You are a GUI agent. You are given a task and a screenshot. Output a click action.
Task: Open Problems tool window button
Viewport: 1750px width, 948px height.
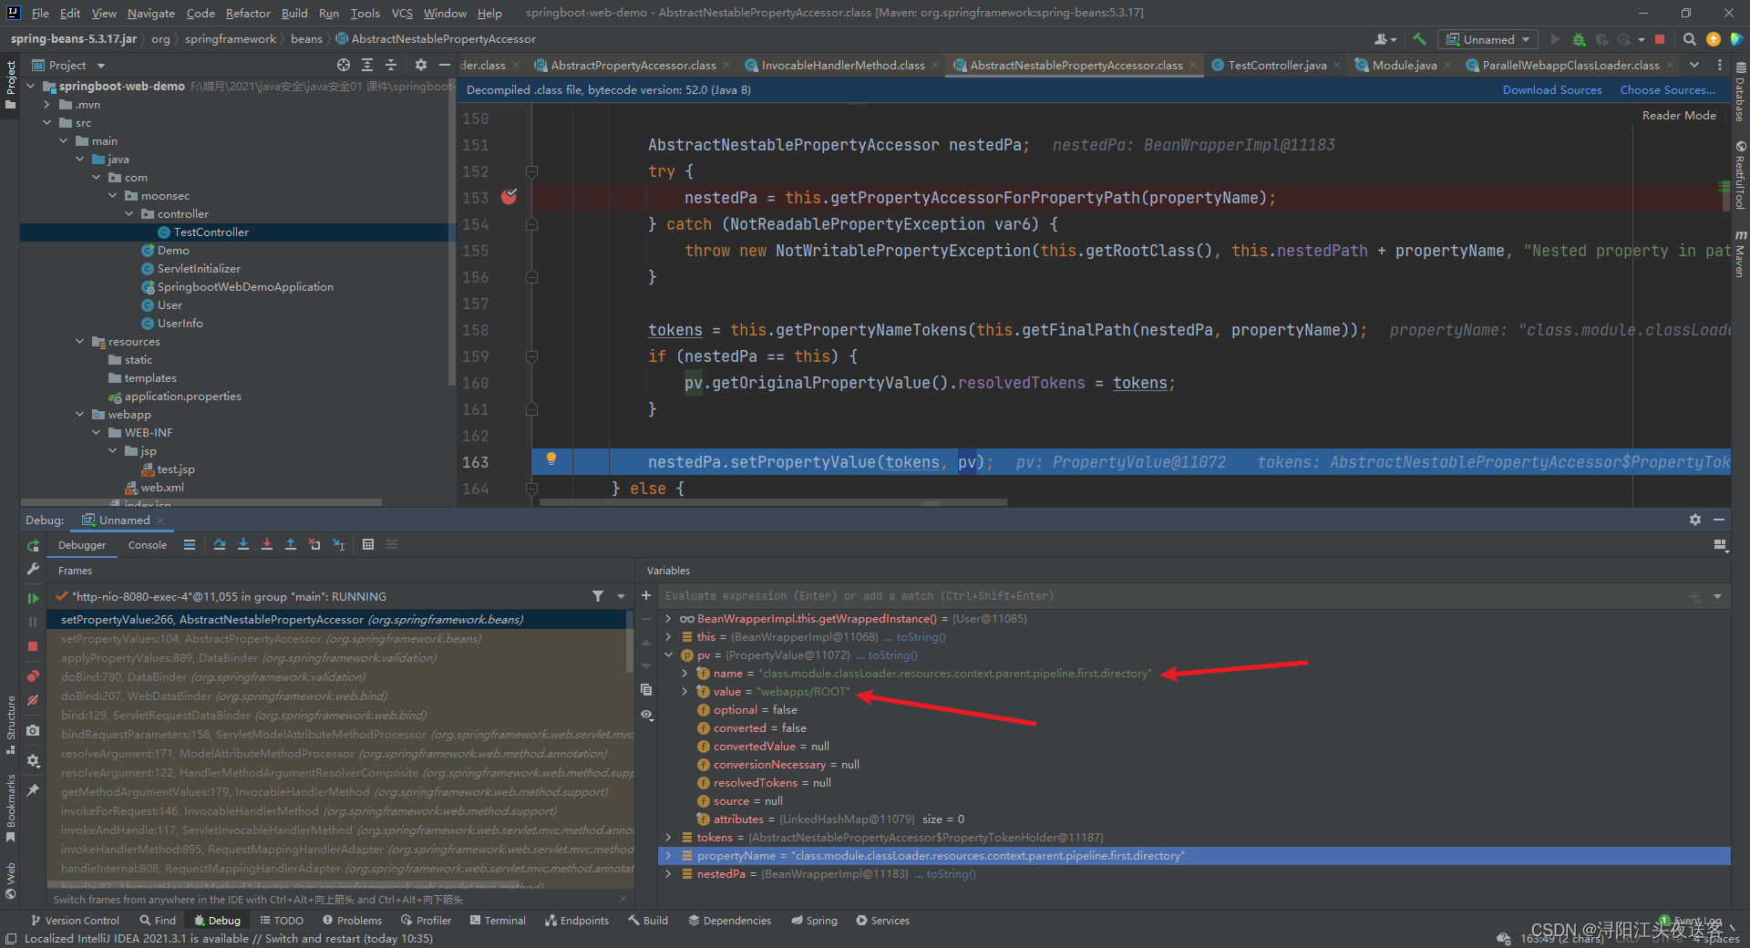(353, 921)
